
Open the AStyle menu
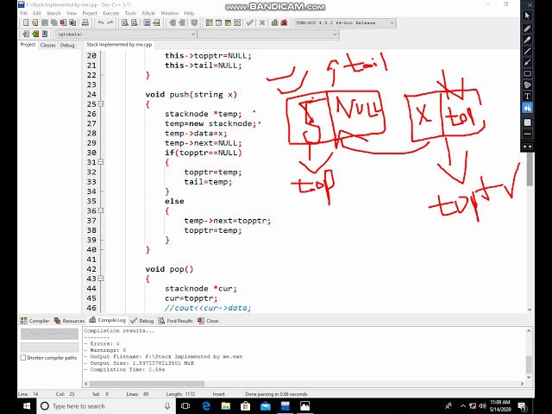tap(148, 13)
